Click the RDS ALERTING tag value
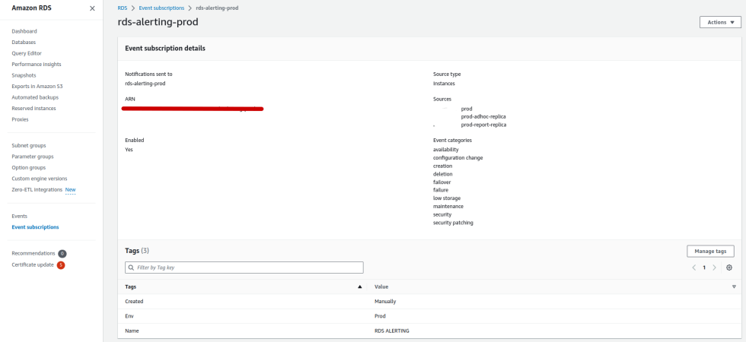Image resolution: width=746 pixels, height=342 pixels. click(x=392, y=331)
